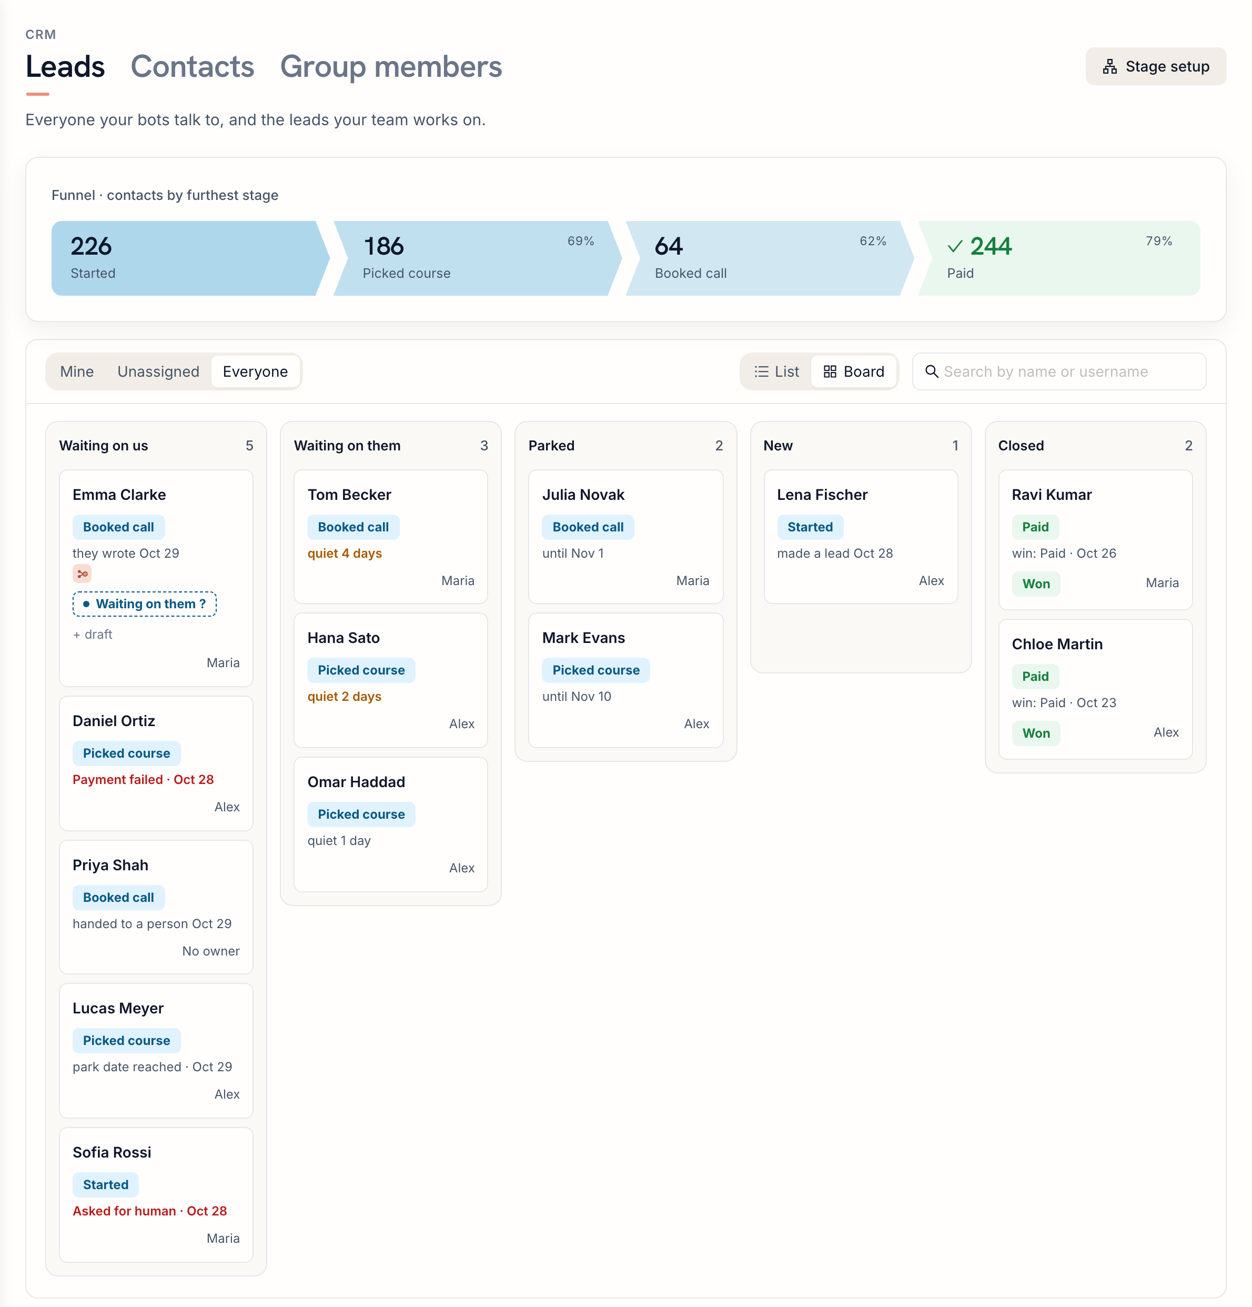Image resolution: width=1252 pixels, height=1307 pixels.
Task: Click 'quiet 4 days' on Tom Becker's card
Action: click(345, 554)
